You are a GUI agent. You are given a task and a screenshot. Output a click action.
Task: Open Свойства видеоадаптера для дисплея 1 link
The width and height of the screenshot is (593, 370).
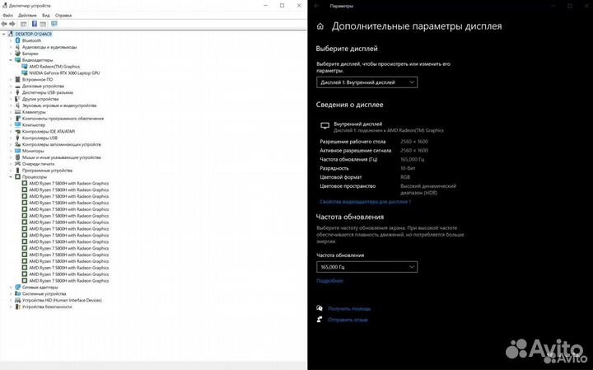click(365, 202)
